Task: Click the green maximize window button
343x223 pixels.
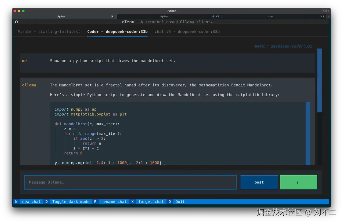Action: pyautogui.click(x=23, y=11)
